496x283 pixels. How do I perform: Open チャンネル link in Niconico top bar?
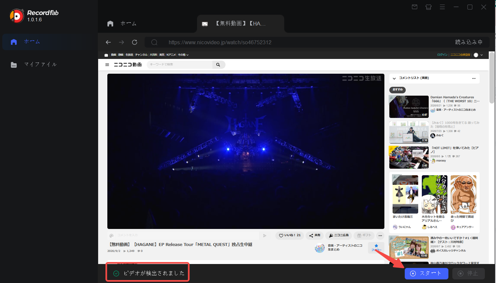coord(141,55)
